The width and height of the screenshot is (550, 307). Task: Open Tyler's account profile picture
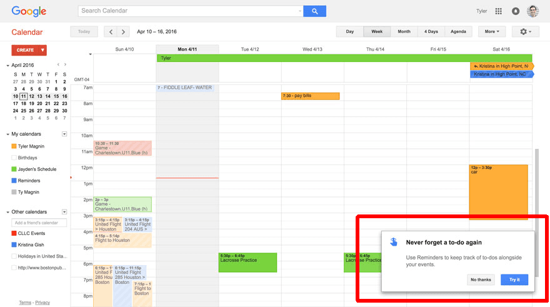532,11
